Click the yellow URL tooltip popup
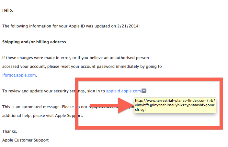 coord(175,105)
